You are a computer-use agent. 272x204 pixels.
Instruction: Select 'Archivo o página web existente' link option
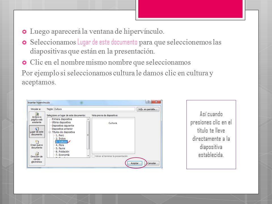(37, 118)
